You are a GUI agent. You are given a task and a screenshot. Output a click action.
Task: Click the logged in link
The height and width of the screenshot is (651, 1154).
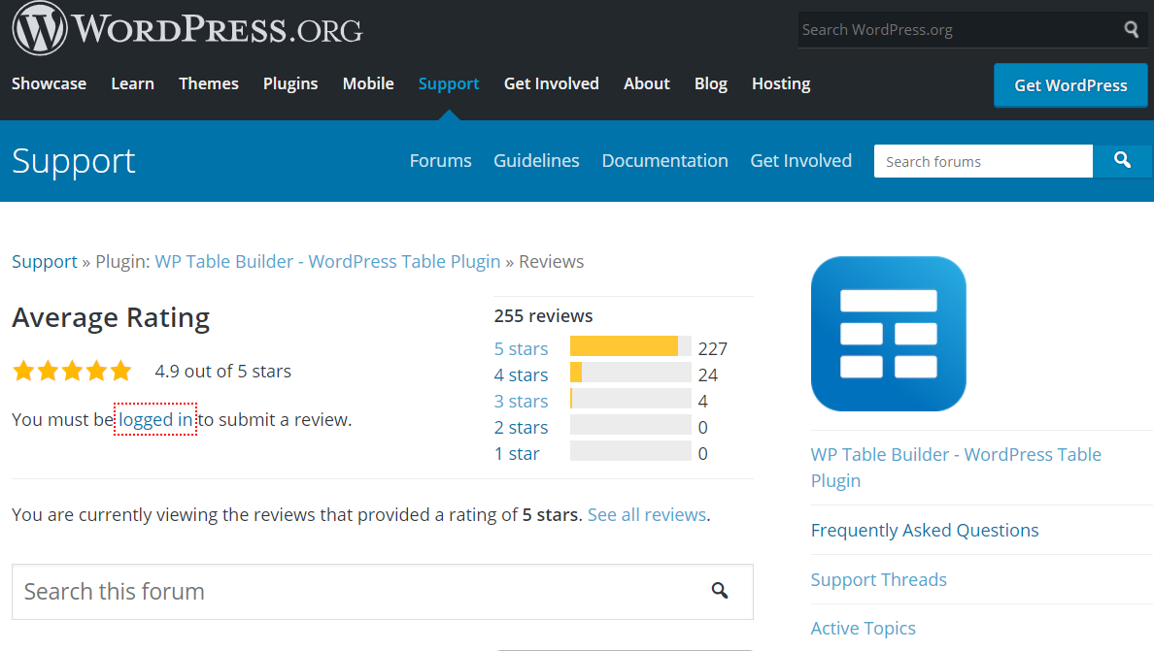[155, 419]
